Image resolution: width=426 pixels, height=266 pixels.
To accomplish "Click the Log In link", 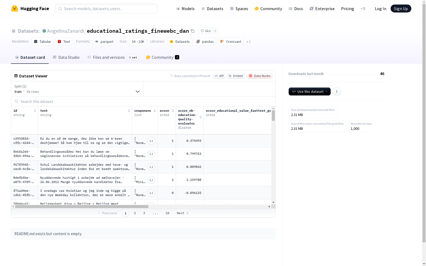I will tap(380, 9).
